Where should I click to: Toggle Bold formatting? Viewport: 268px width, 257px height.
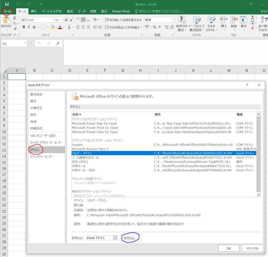point(24,27)
